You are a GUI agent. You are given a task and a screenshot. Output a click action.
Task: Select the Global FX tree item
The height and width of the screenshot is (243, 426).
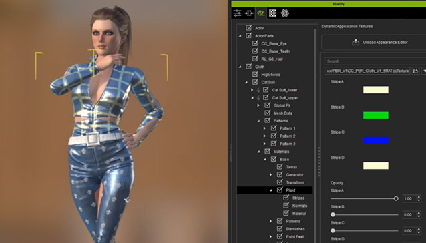pyautogui.click(x=282, y=105)
